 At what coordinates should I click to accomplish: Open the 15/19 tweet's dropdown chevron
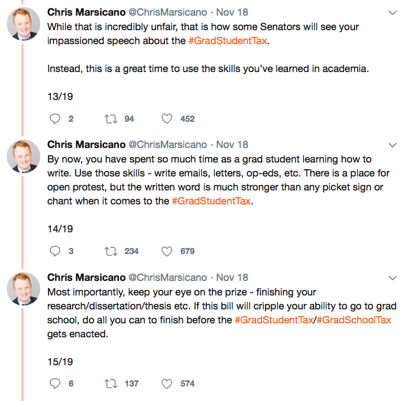(392, 278)
